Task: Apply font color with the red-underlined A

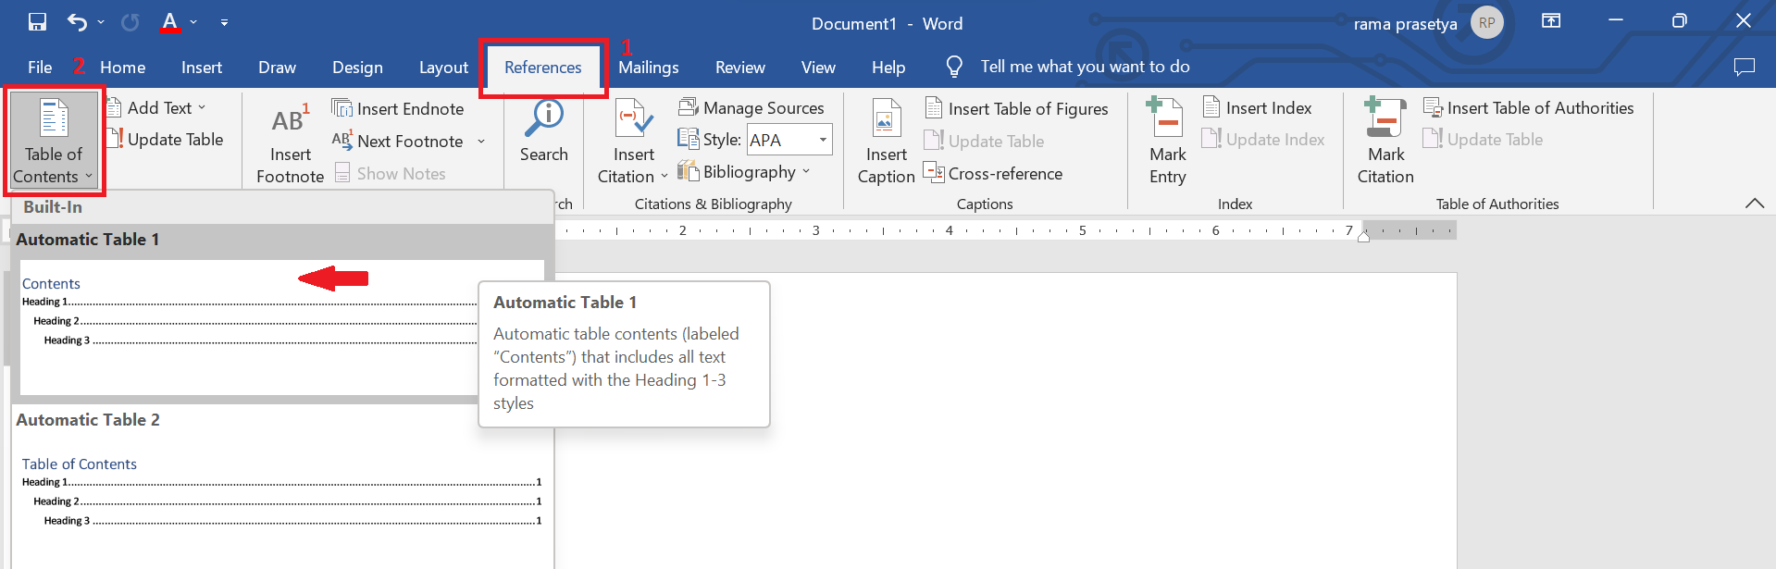Action: pos(169,21)
